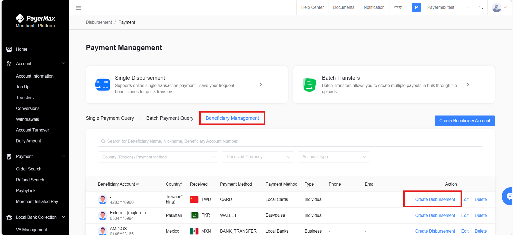Select the Beneficiary Management tab
The height and width of the screenshot is (235, 513).
(232, 118)
